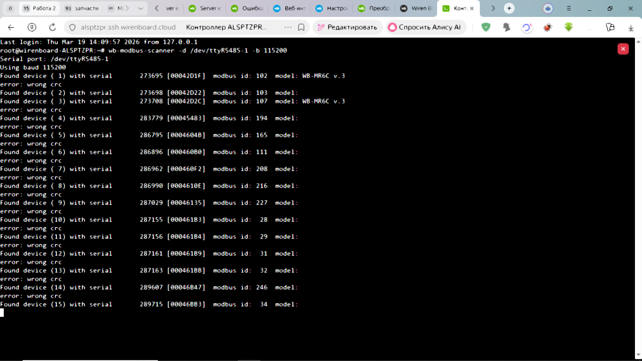Viewport: 642px width, 361px height.
Task: Go back with the browser back arrow
Action: [x=11, y=27]
